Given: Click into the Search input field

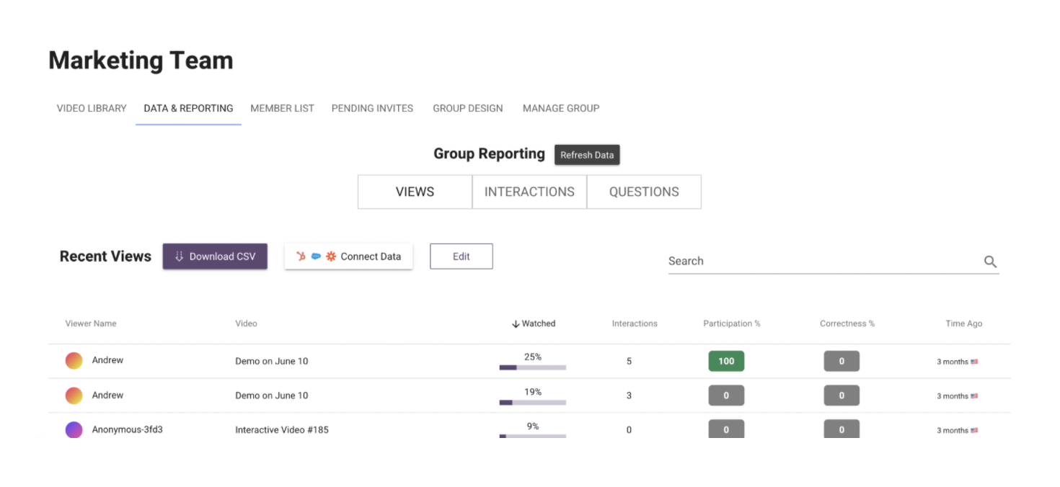Looking at the screenshot, I should [x=822, y=261].
